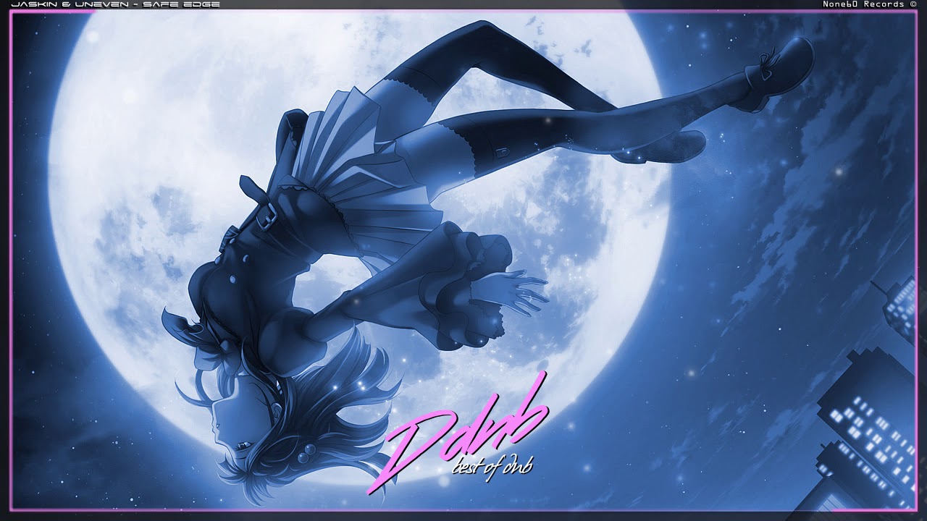This screenshot has width=927, height=521.
Task: Click the pink "Ddnb" logo
Action: 458,433
